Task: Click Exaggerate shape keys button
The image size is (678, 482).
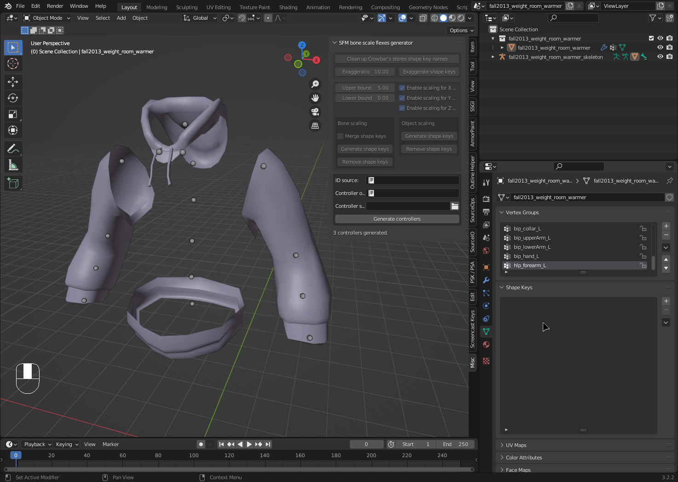Action: (x=429, y=72)
